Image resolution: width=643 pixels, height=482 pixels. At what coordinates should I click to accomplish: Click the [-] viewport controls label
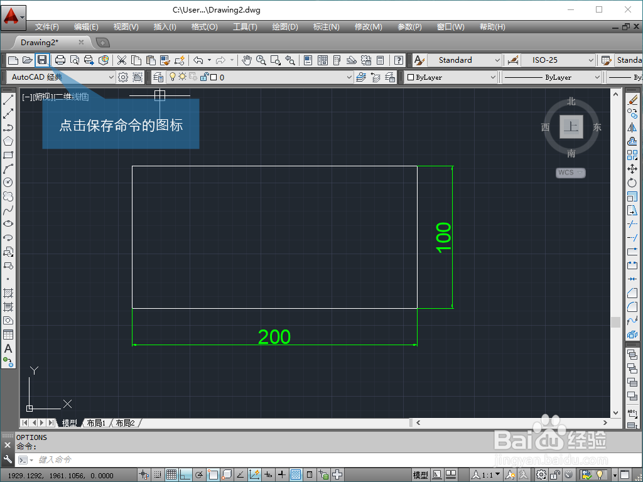point(26,97)
